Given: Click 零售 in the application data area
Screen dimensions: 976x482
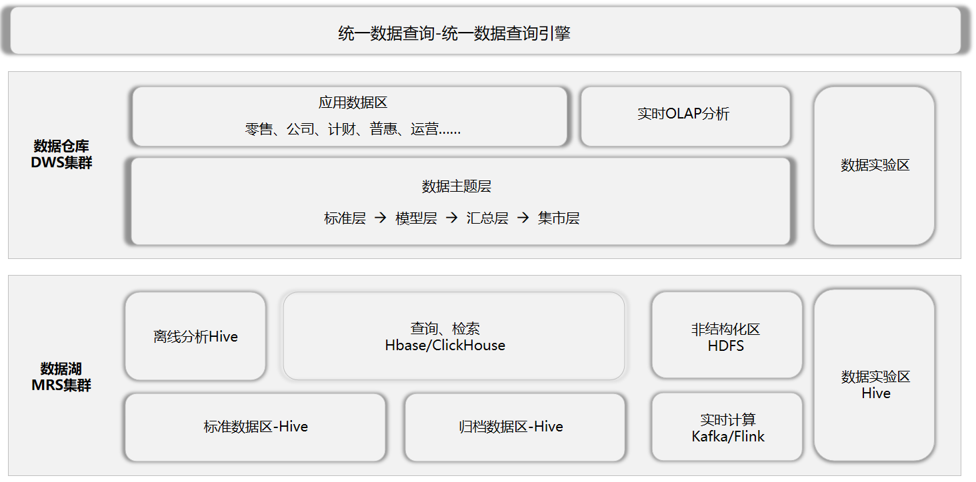Looking at the screenshot, I should [x=260, y=130].
